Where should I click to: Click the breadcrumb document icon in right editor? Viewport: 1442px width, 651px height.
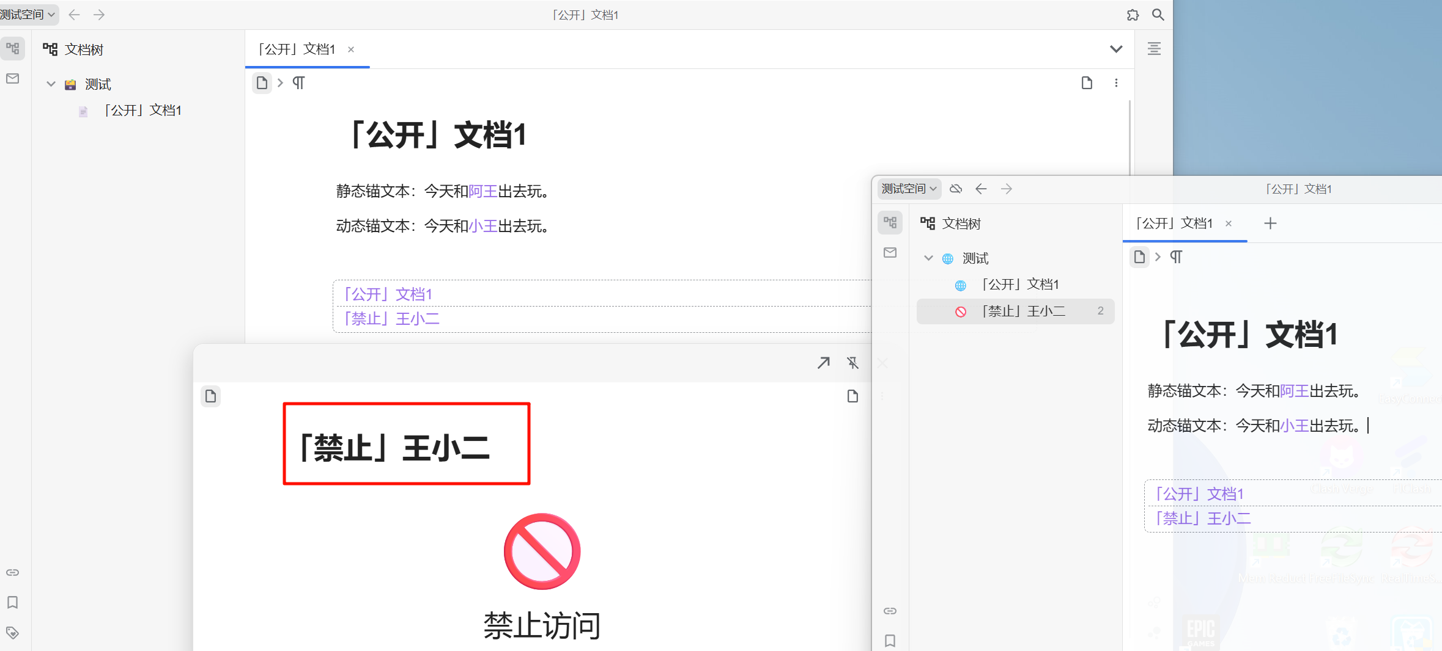point(1140,257)
